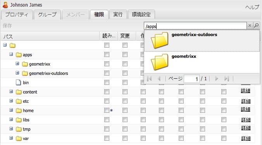Screen dimensions: 262x145
Task: Click the 読み column header
Action: coord(109,36)
